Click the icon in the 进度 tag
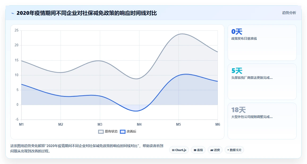This screenshot has width=307, height=164. click(x=212, y=150)
